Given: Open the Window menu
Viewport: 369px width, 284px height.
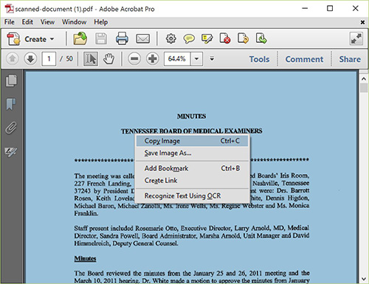Looking at the screenshot, I should coord(74,22).
